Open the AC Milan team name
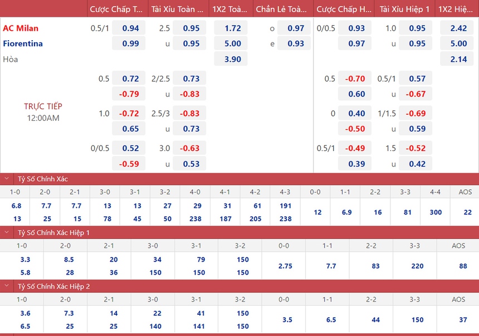This screenshot has width=479, height=336. coord(21,28)
